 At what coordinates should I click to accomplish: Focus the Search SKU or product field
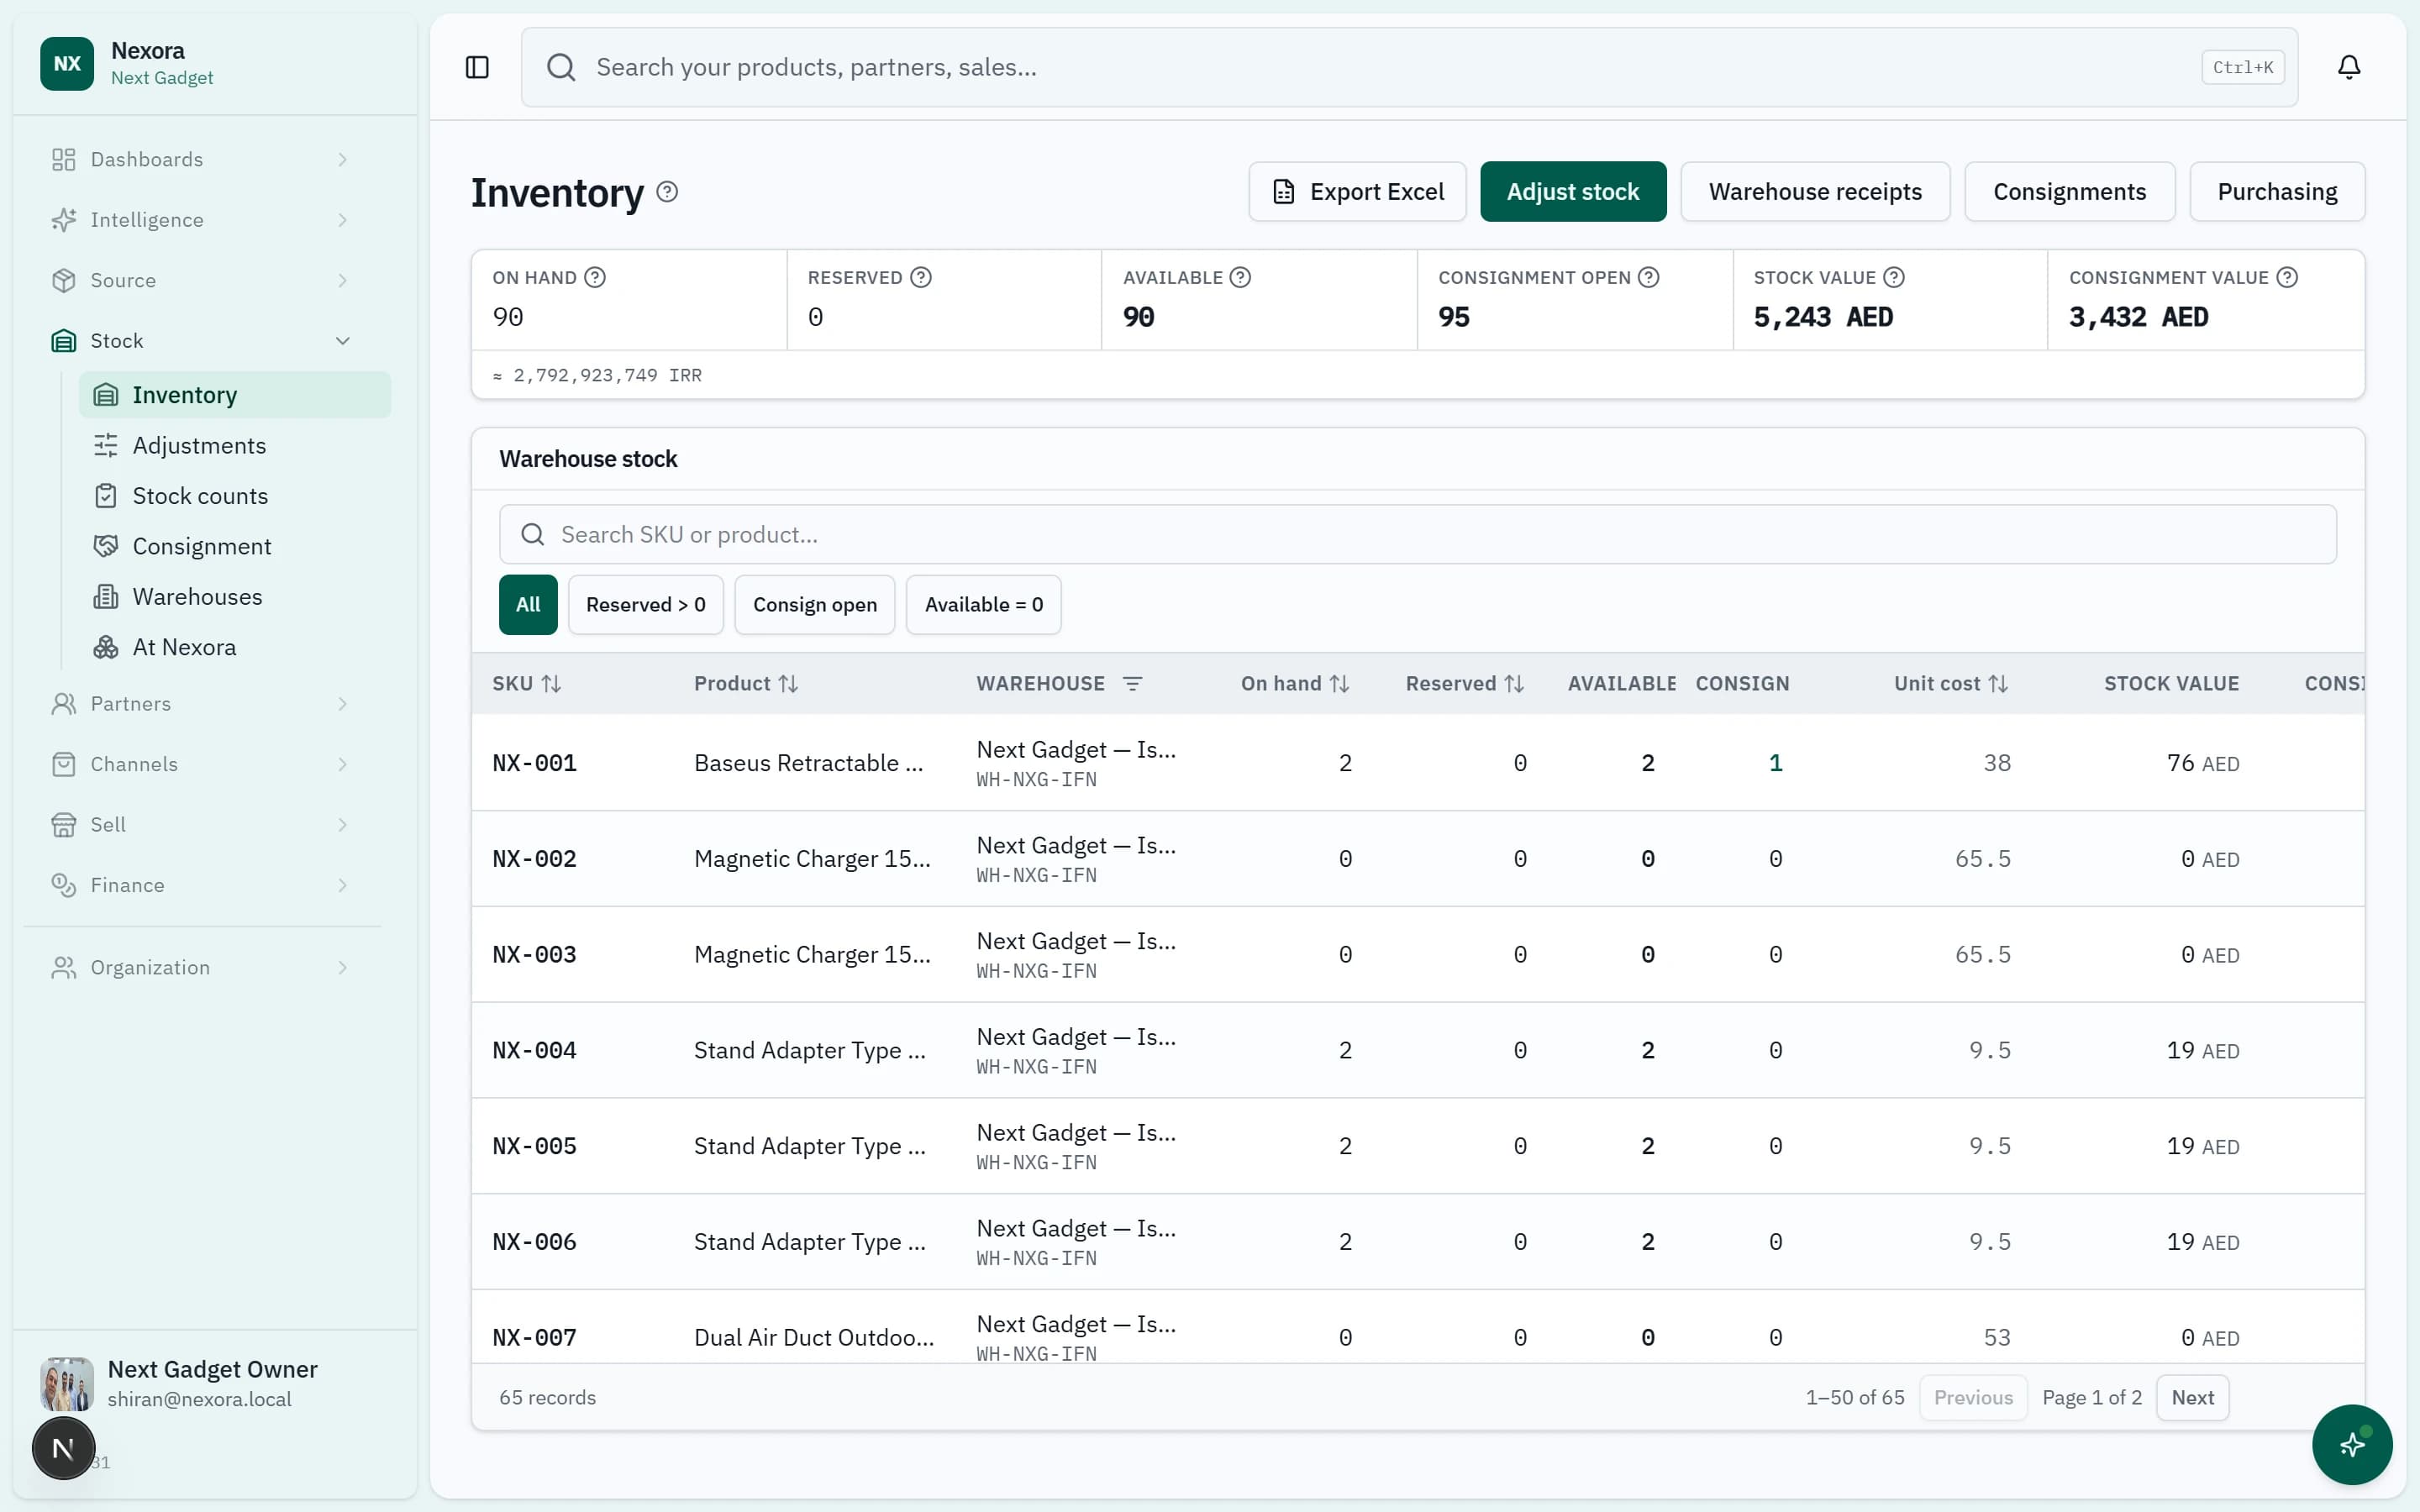[x=1417, y=535]
